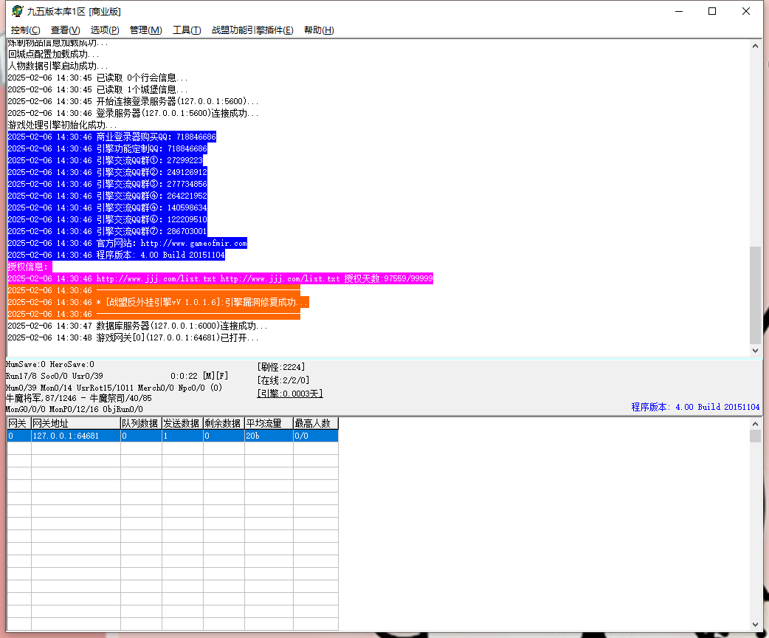769x638 pixels.
Task: Click gateway table scrollbar up arrow
Action: tap(755, 424)
